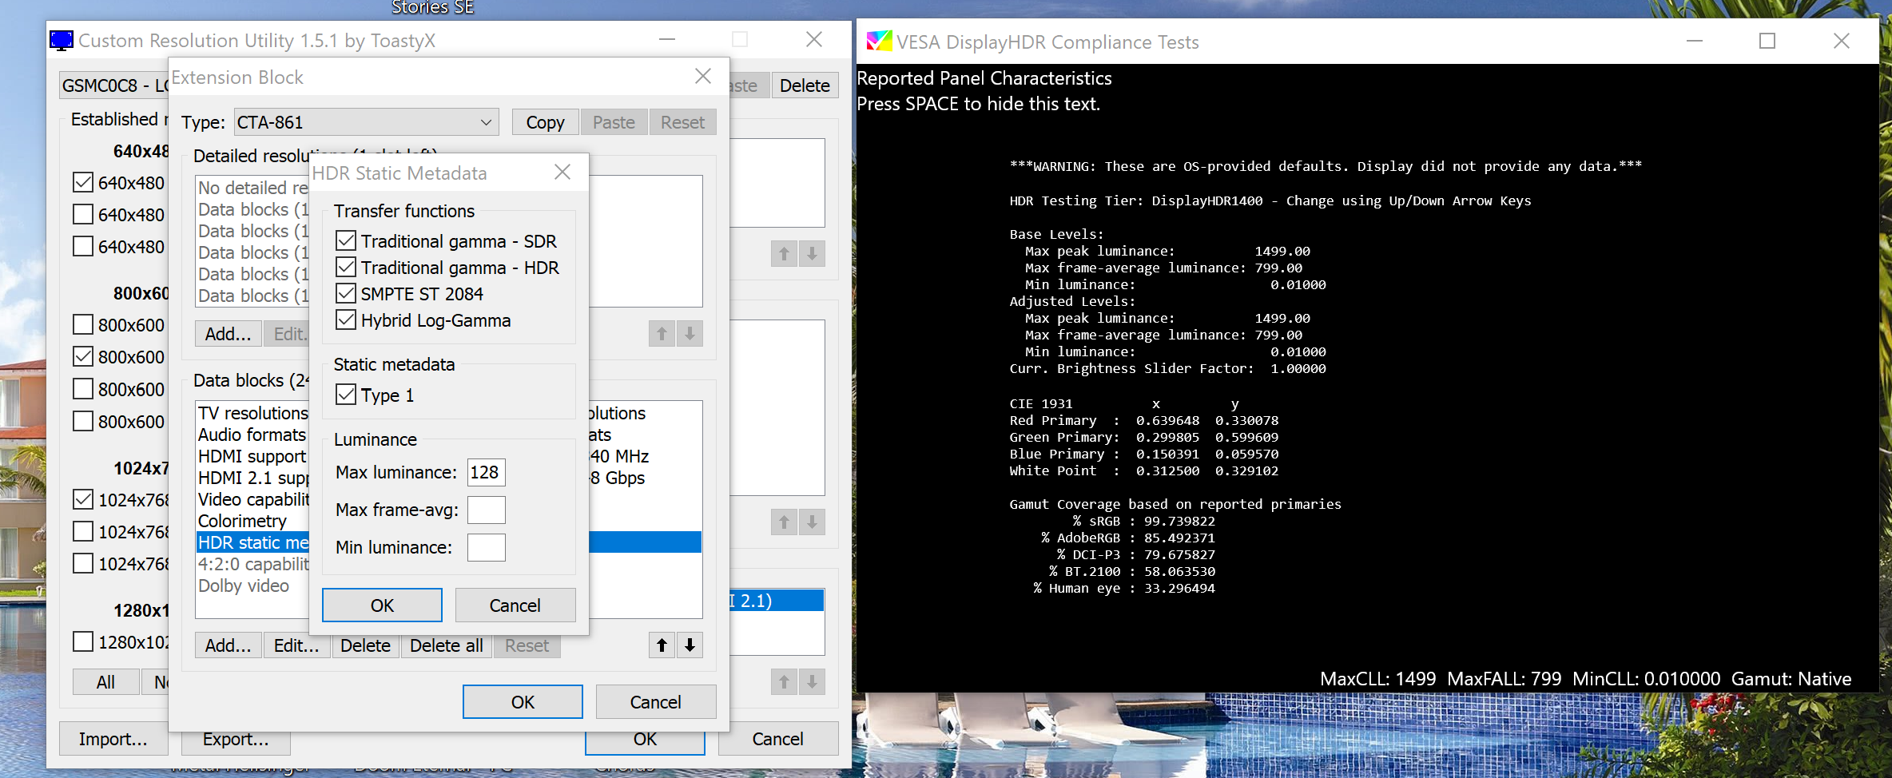Click the Min luminance input field

pyautogui.click(x=486, y=547)
